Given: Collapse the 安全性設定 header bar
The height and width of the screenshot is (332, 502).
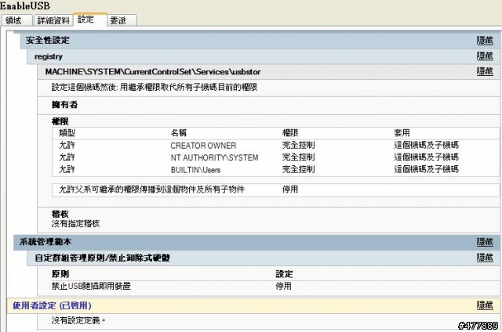Looking at the screenshot, I should pyautogui.click(x=260, y=40).
